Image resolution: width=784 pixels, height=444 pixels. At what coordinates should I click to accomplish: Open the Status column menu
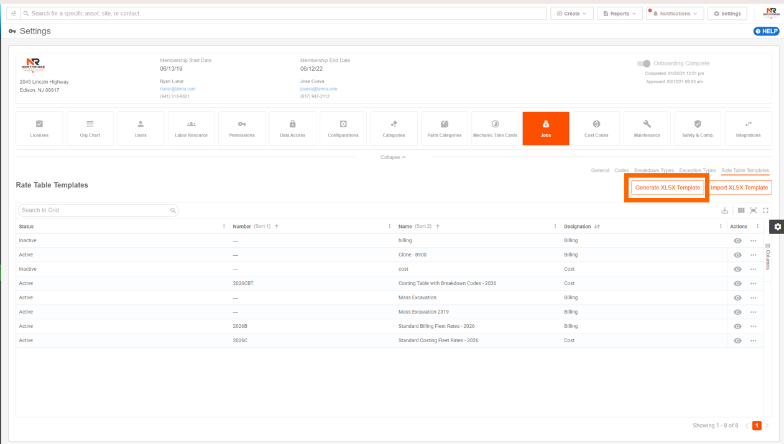224,227
